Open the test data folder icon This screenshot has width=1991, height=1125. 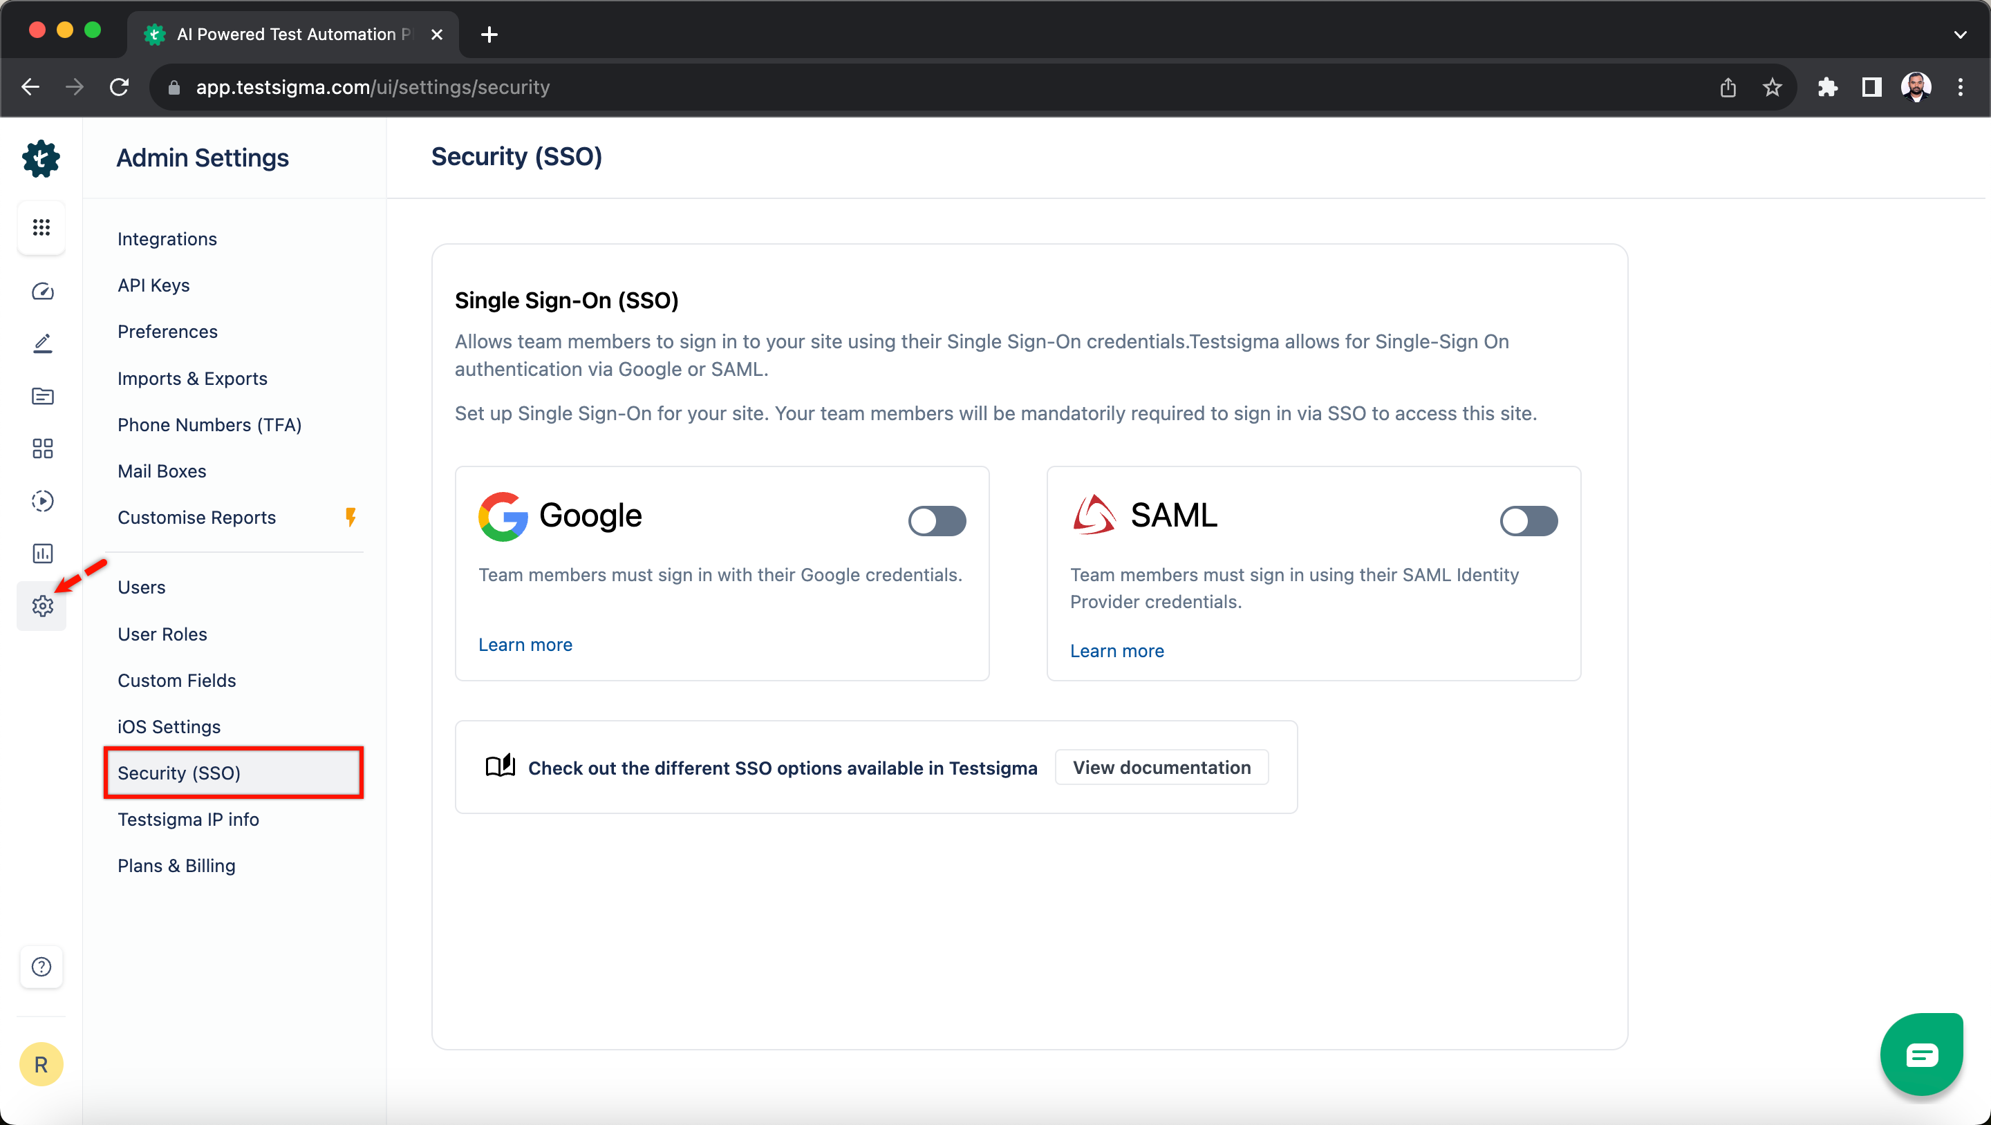42,397
